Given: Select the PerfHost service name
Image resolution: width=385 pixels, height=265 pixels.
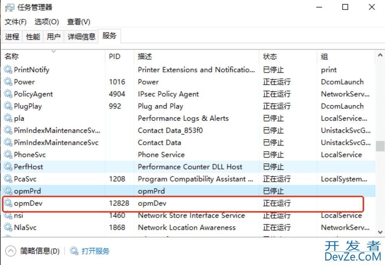Looking at the screenshot, I should 29,167.
